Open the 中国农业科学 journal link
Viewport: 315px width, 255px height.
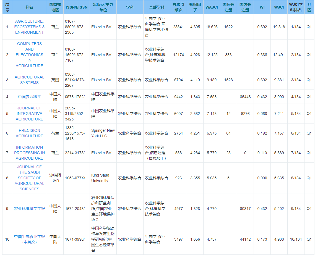[29, 97]
